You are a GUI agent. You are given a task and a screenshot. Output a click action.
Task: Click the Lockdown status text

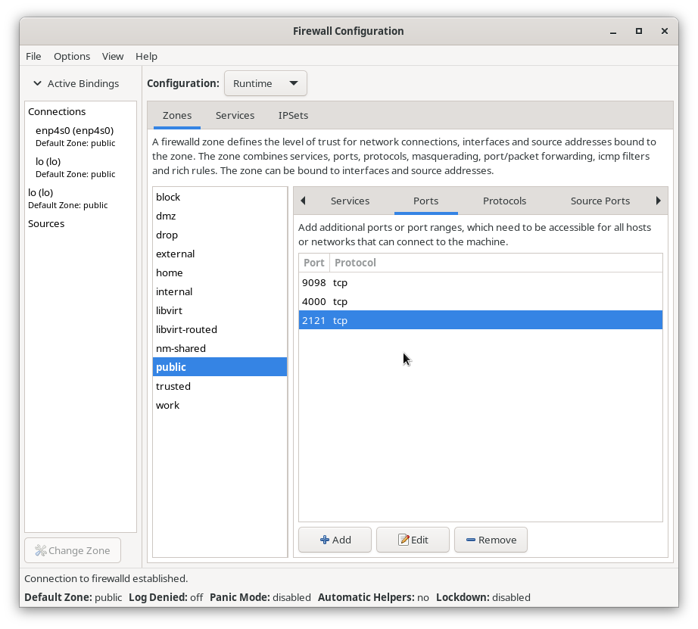point(483,597)
